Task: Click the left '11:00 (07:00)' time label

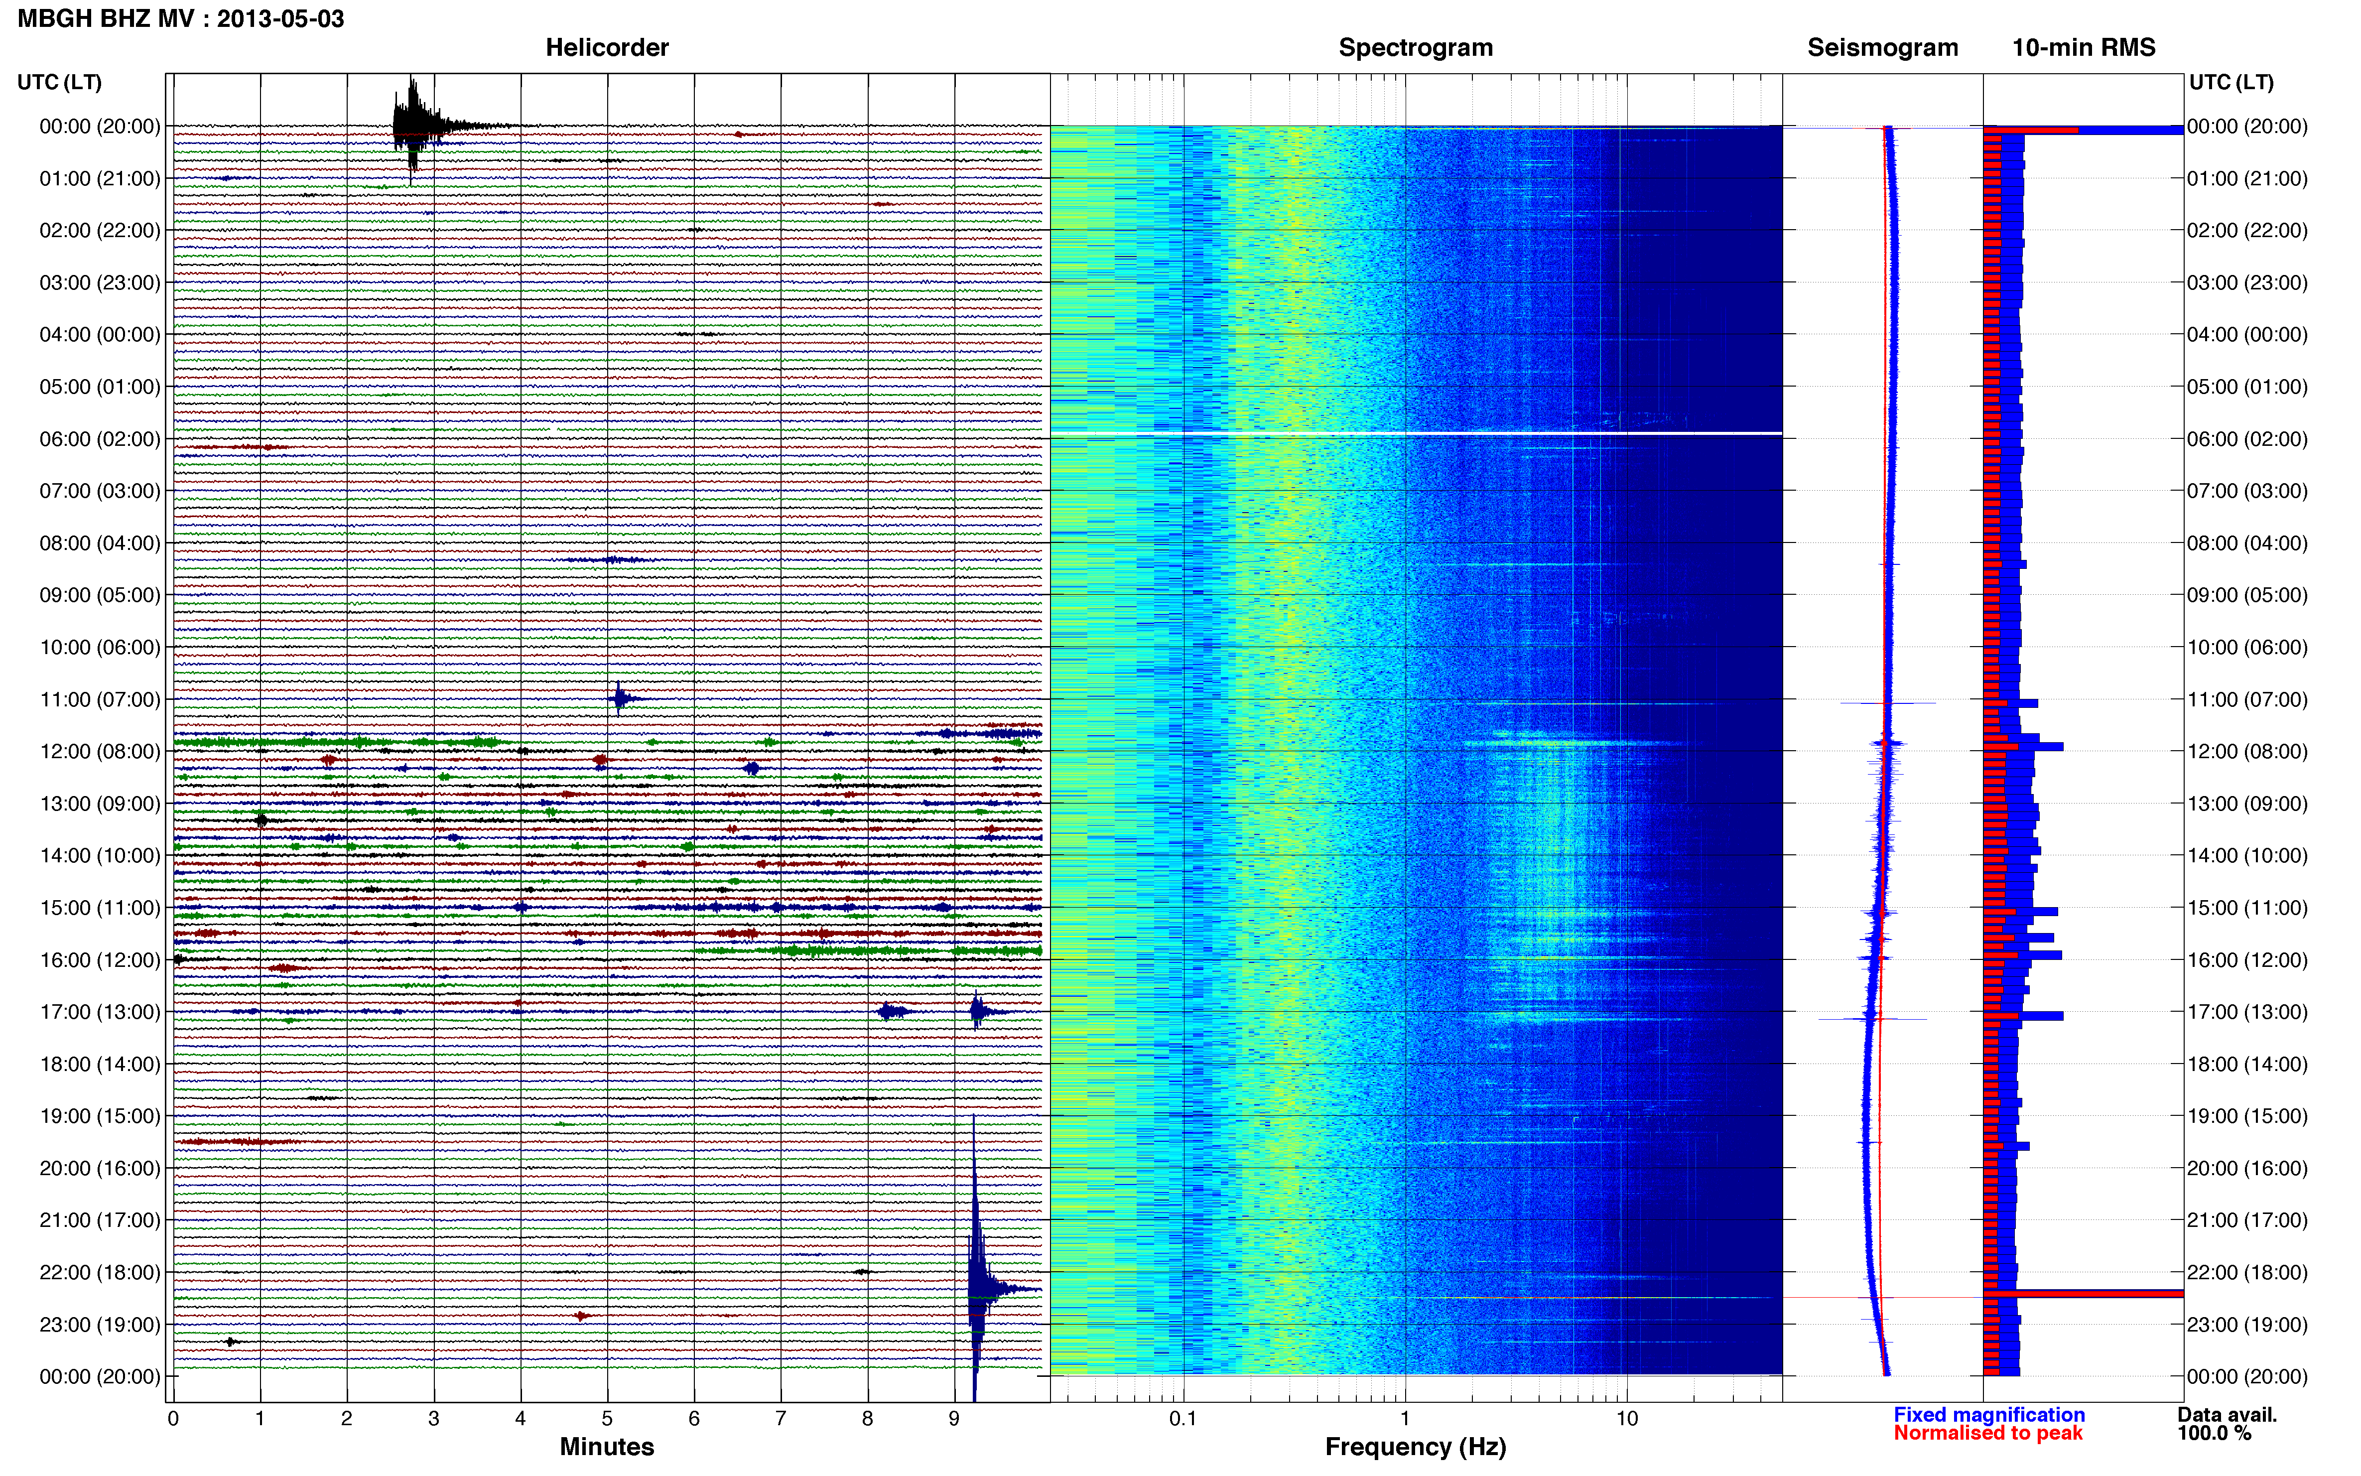Action: (100, 700)
